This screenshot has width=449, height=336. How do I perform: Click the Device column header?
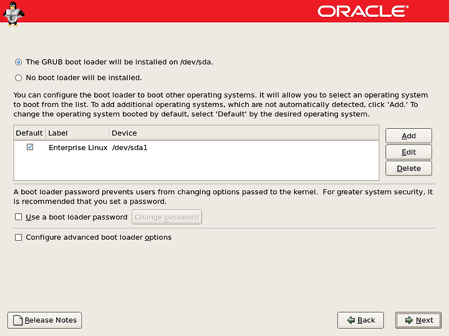coord(244,133)
